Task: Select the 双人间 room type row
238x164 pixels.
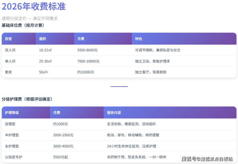Action: tap(10, 50)
